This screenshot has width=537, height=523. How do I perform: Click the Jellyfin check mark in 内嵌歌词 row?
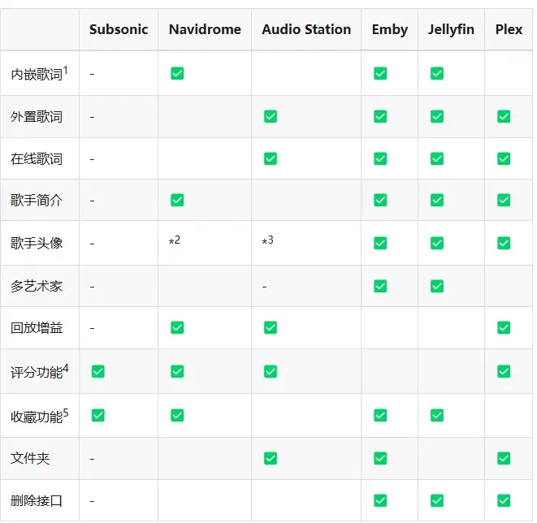point(437,73)
